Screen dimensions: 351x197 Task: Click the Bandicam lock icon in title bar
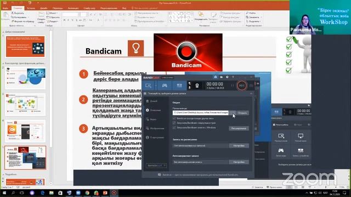216,77
